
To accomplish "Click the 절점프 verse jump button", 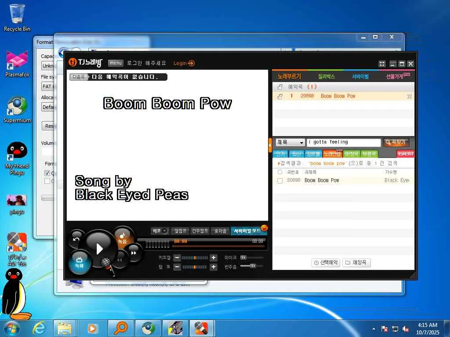I will pos(180,231).
